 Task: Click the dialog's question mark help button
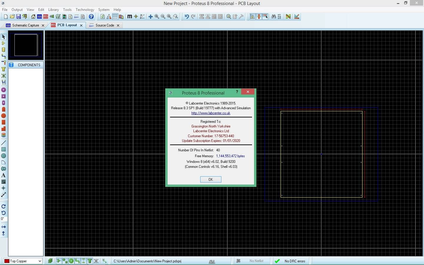tap(237, 92)
